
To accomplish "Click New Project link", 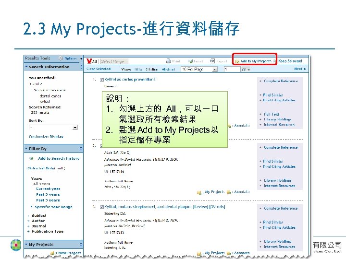I will (69, 253).
